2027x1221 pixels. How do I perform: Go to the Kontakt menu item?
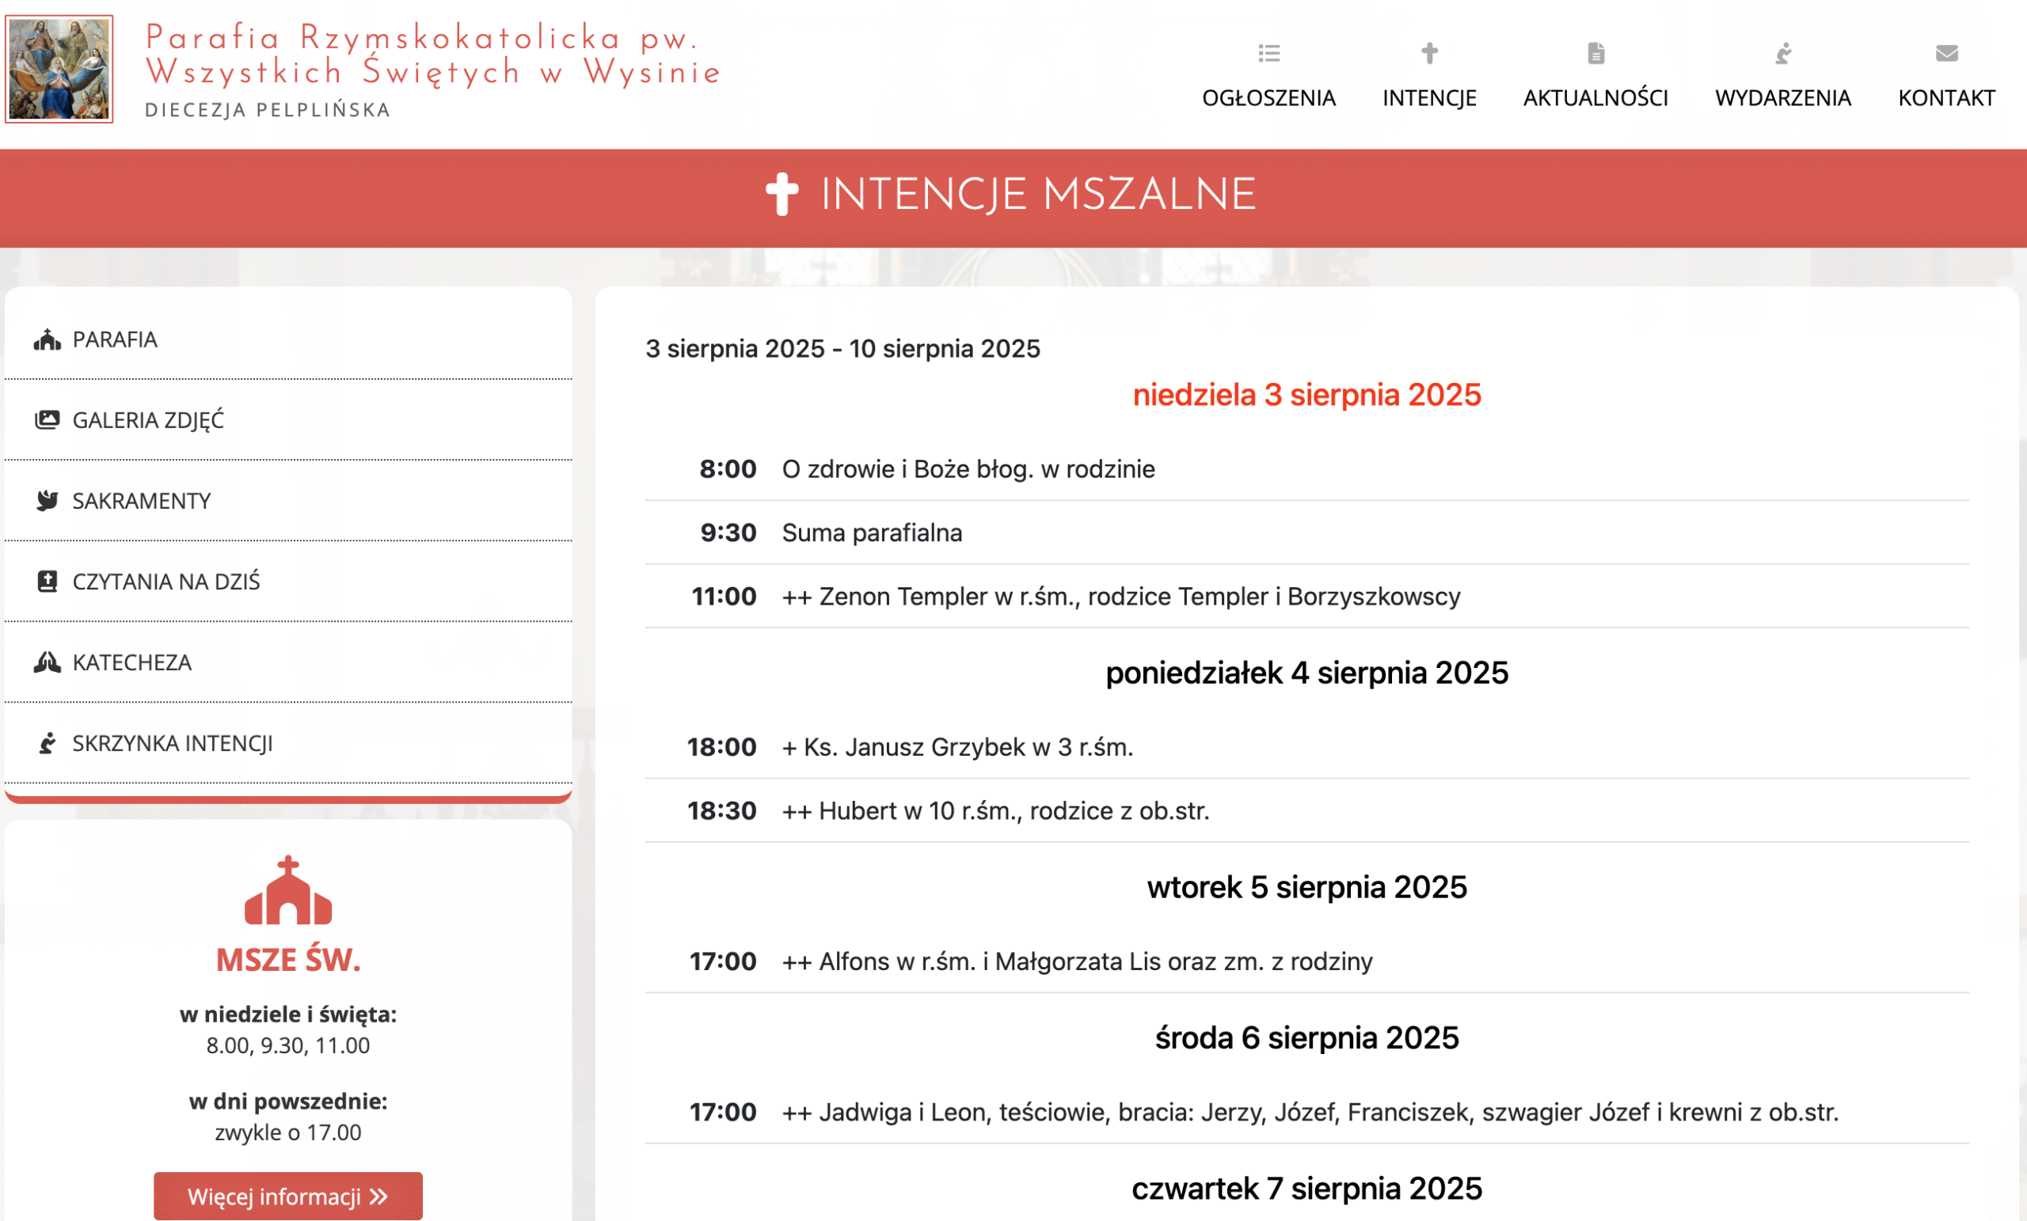(1945, 98)
